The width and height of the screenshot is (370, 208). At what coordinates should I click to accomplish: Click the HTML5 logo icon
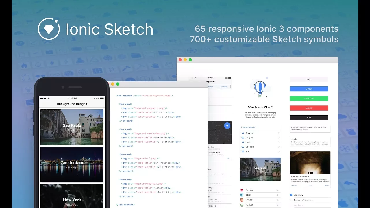242,200
